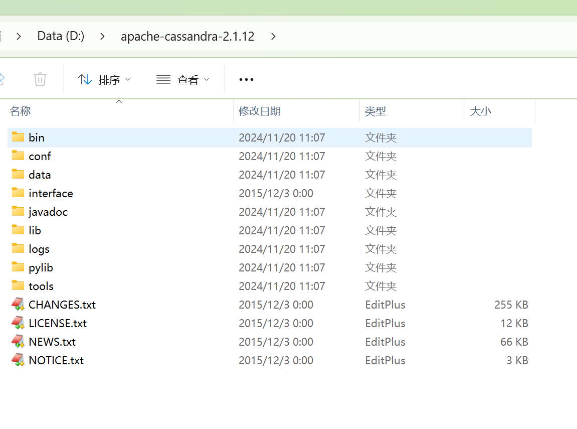Select the LICENSE.txt file name
The height and width of the screenshot is (429, 577).
point(58,323)
